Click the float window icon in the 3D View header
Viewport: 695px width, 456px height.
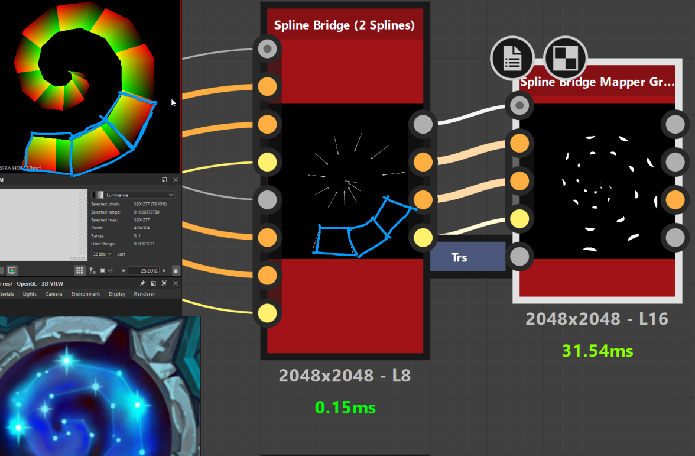coord(154,283)
